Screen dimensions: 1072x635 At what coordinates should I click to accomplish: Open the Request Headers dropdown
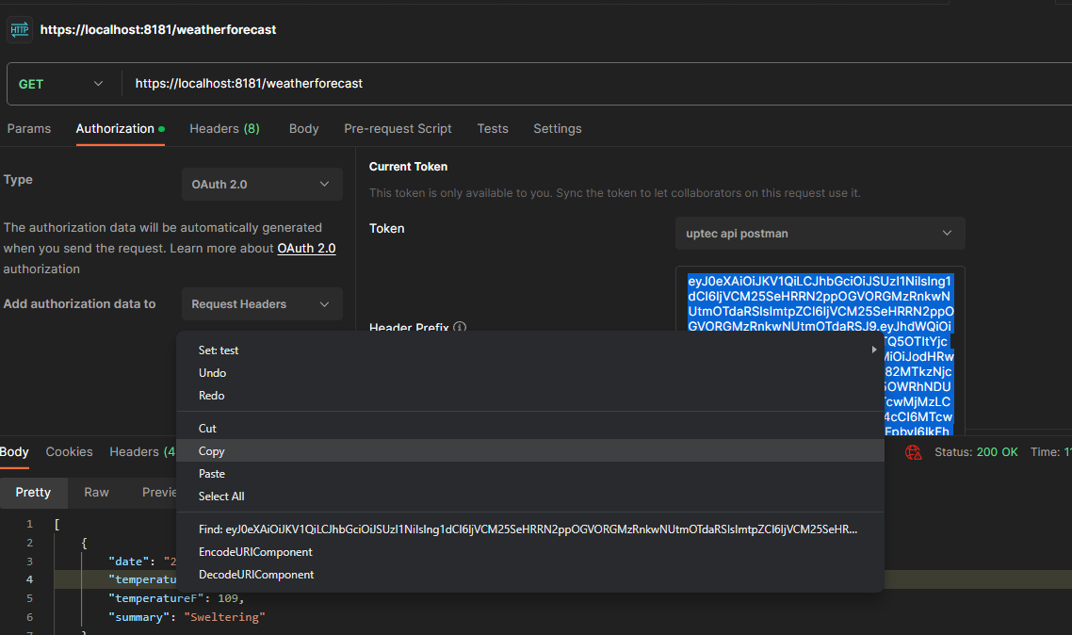262,304
